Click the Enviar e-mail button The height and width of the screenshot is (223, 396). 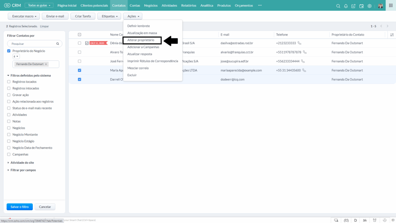coord(55,16)
